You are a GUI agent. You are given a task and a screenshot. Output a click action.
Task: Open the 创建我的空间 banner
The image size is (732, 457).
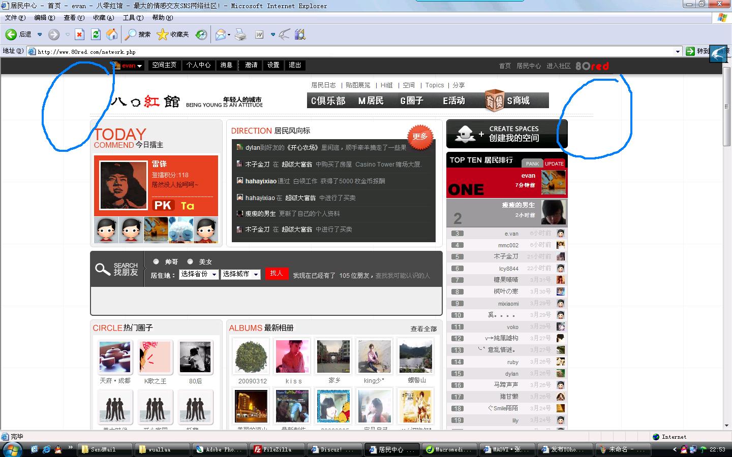(x=507, y=134)
